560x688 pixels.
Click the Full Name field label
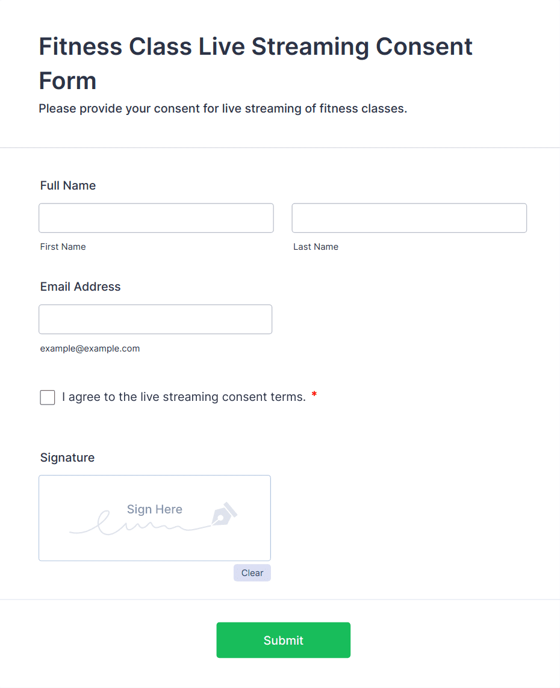tap(68, 185)
